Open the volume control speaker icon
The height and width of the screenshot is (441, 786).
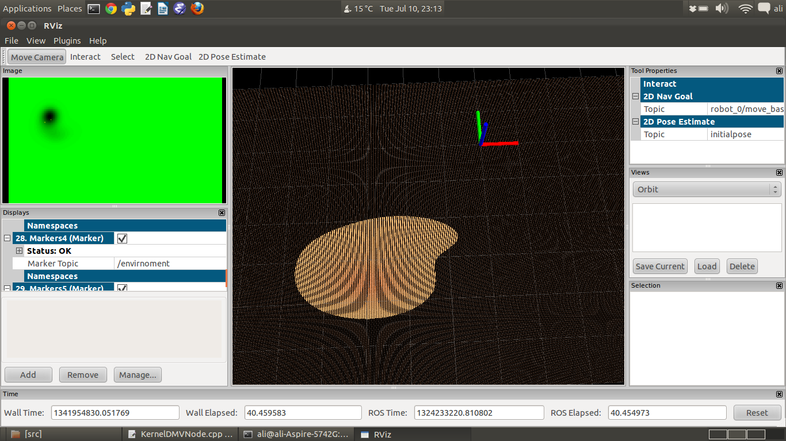coord(722,9)
